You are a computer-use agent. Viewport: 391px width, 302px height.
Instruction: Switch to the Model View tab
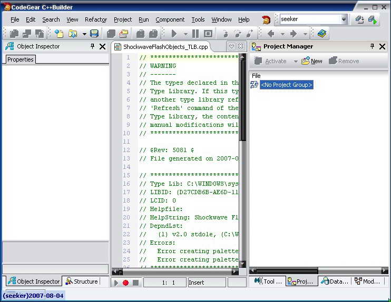[367, 281]
